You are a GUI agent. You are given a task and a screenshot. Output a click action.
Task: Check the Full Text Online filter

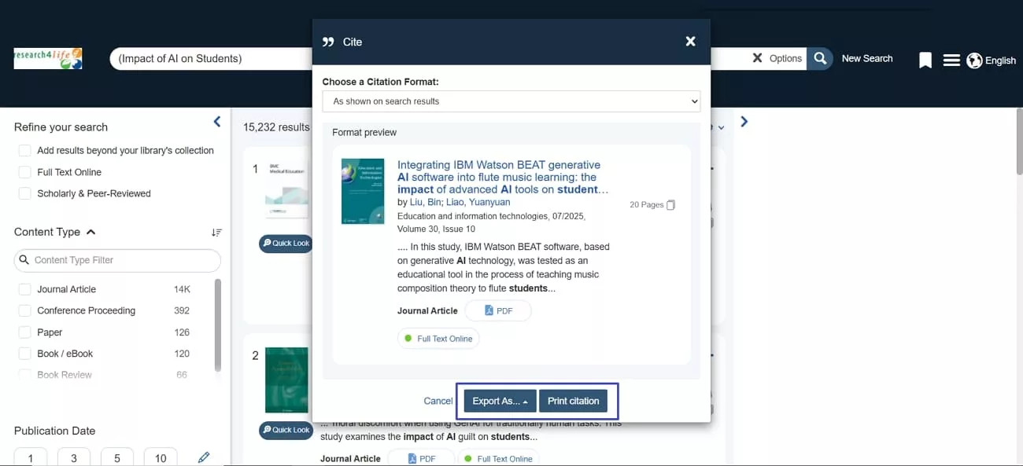[x=25, y=172]
